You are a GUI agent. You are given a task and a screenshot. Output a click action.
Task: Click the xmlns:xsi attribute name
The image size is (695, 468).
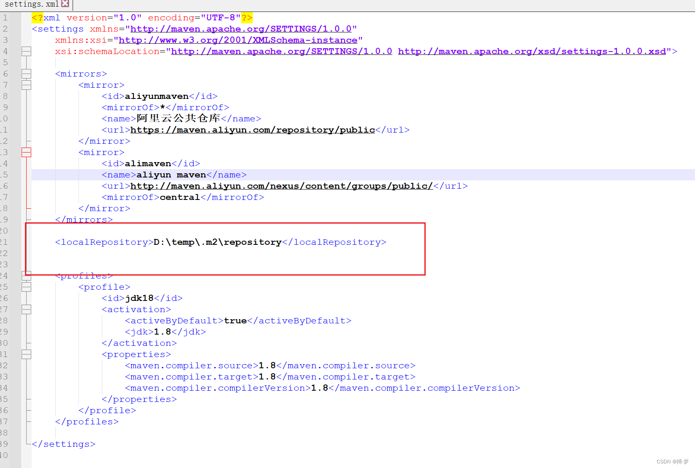coord(81,40)
